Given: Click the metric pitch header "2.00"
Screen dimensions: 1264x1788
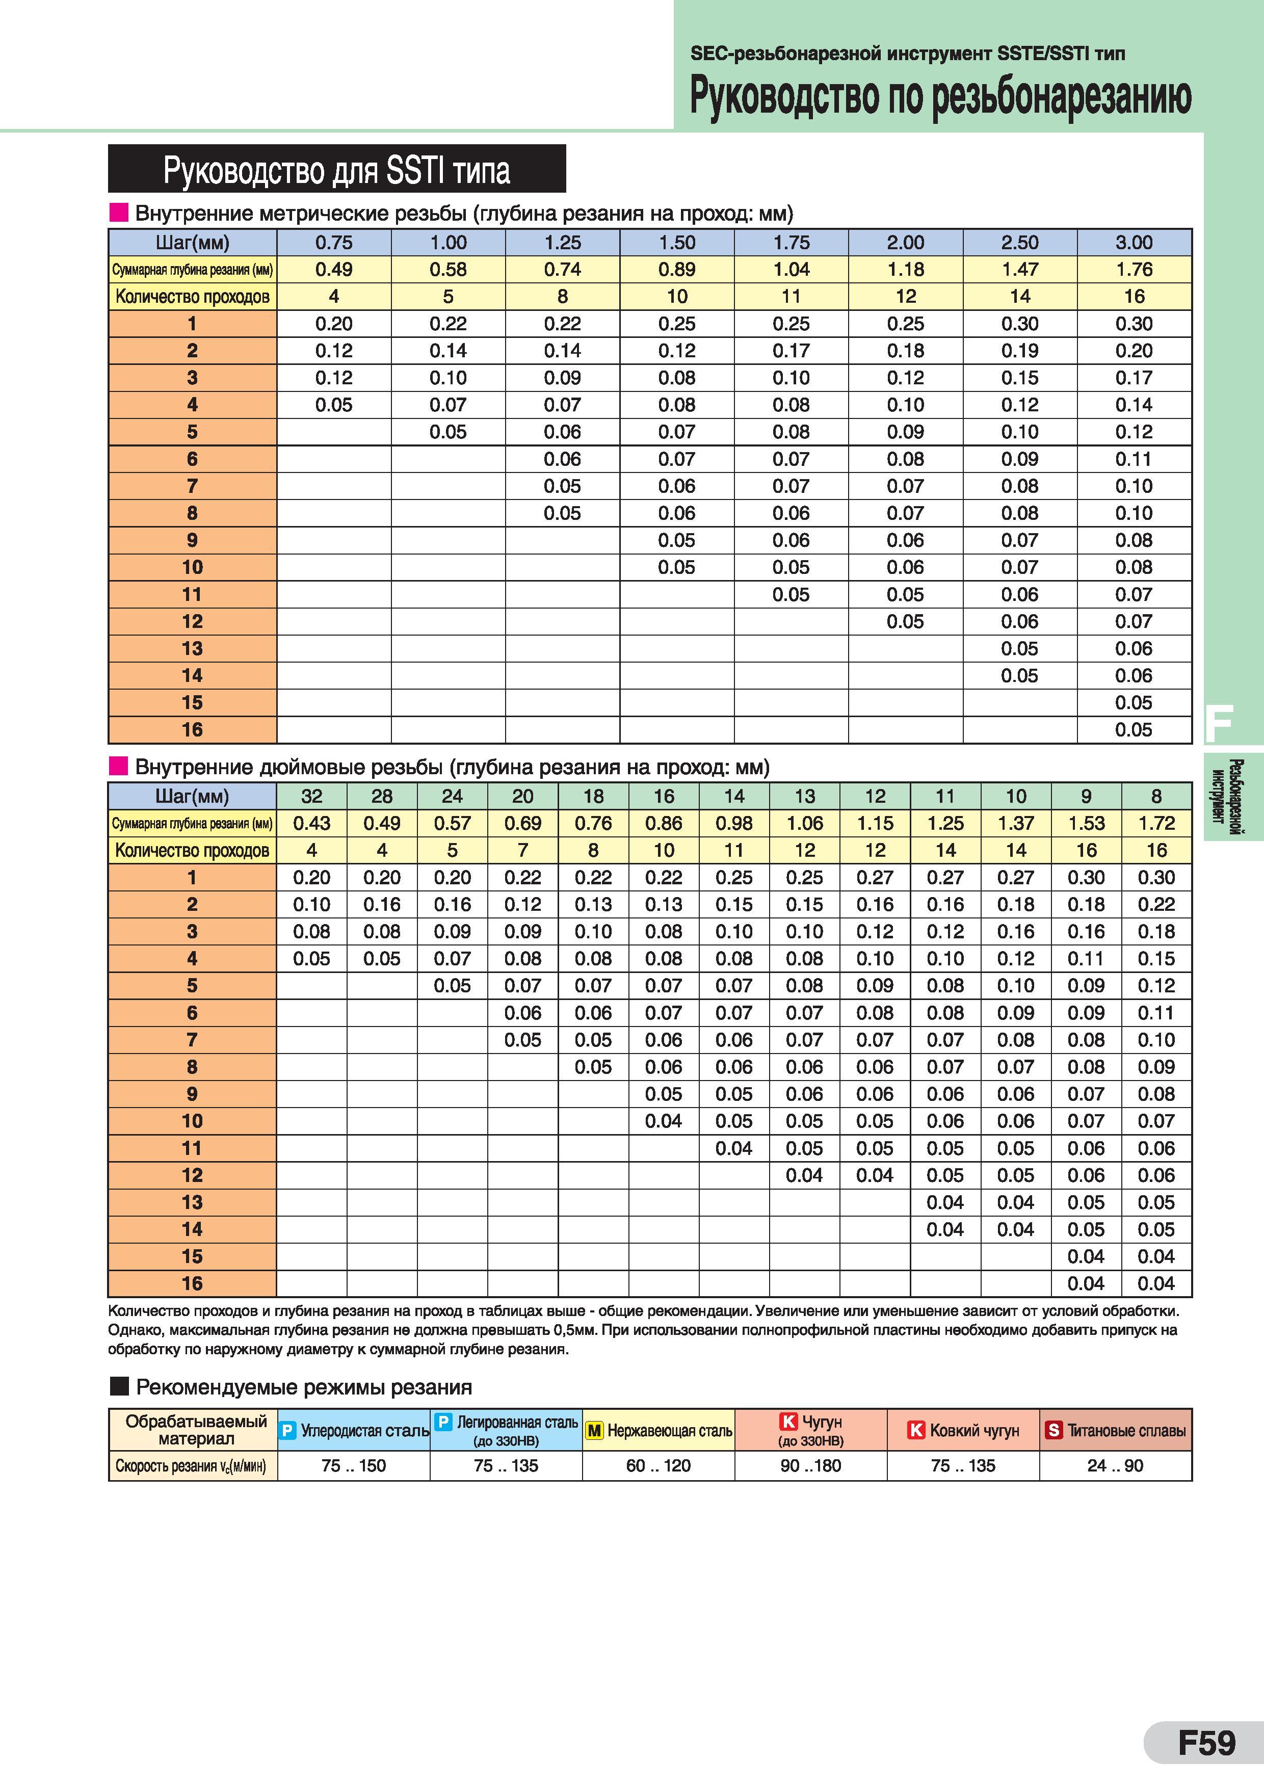Looking at the screenshot, I should pyautogui.click(x=906, y=242).
